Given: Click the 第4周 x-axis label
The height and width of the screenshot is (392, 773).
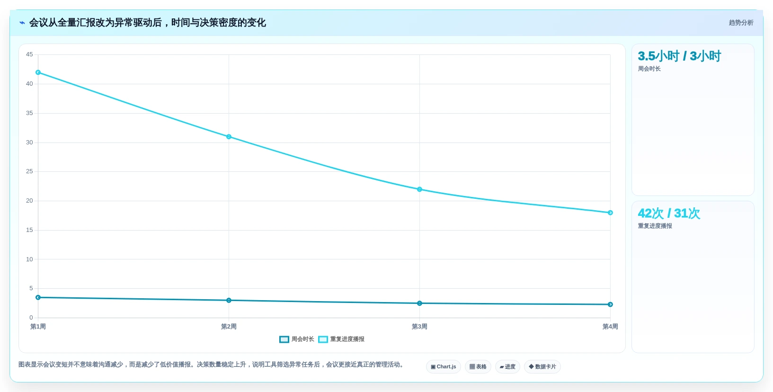Looking at the screenshot, I should click(x=610, y=327).
